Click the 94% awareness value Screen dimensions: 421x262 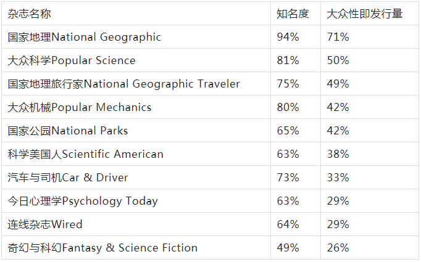[288, 37]
